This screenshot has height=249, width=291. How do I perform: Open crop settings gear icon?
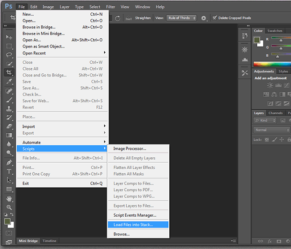(203, 18)
